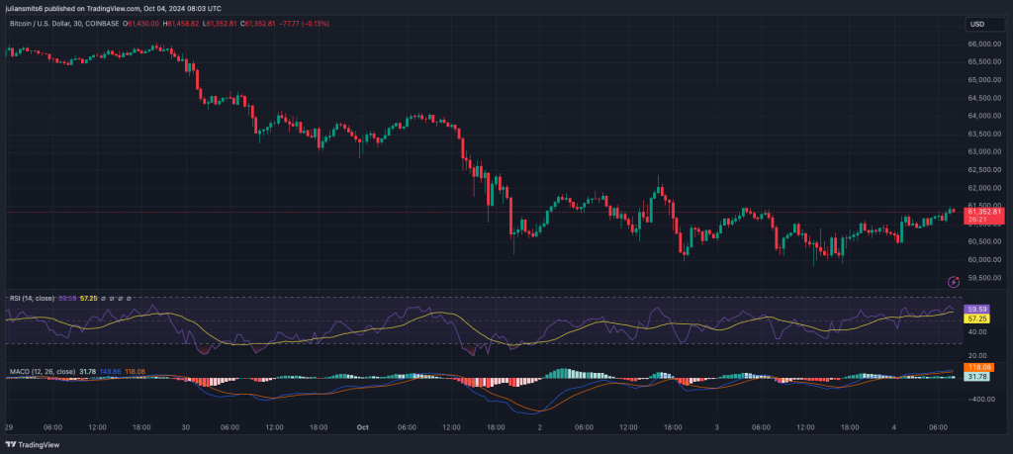Click the 60,000.00 price axis label
The image size is (1013, 454).
tap(984, 259)
